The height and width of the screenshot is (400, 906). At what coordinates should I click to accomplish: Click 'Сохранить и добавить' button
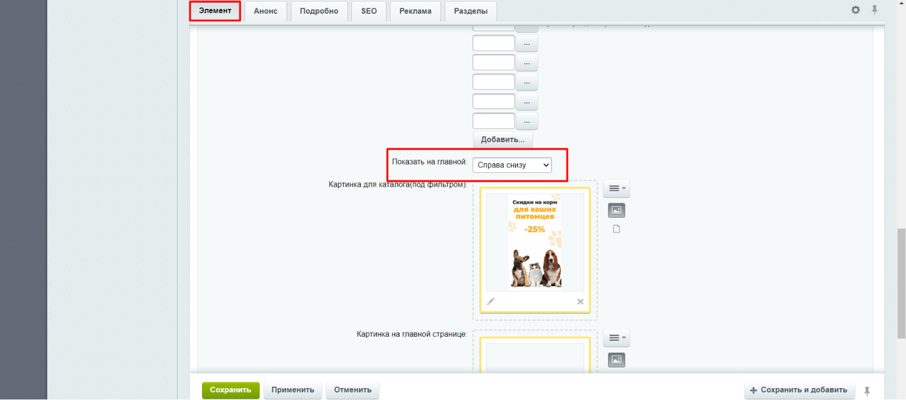[x=799, y=390]
